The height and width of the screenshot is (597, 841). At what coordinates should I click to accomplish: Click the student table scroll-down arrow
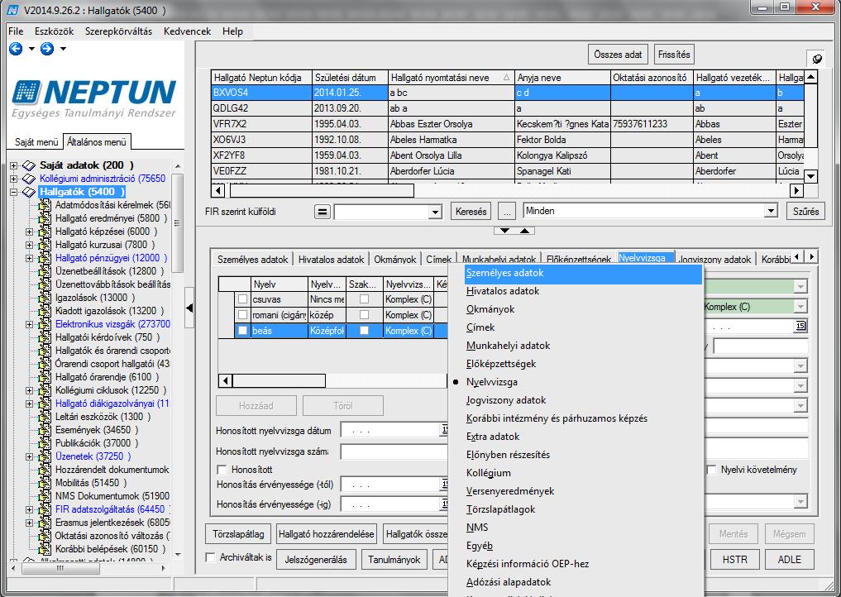tap(811, 176)
